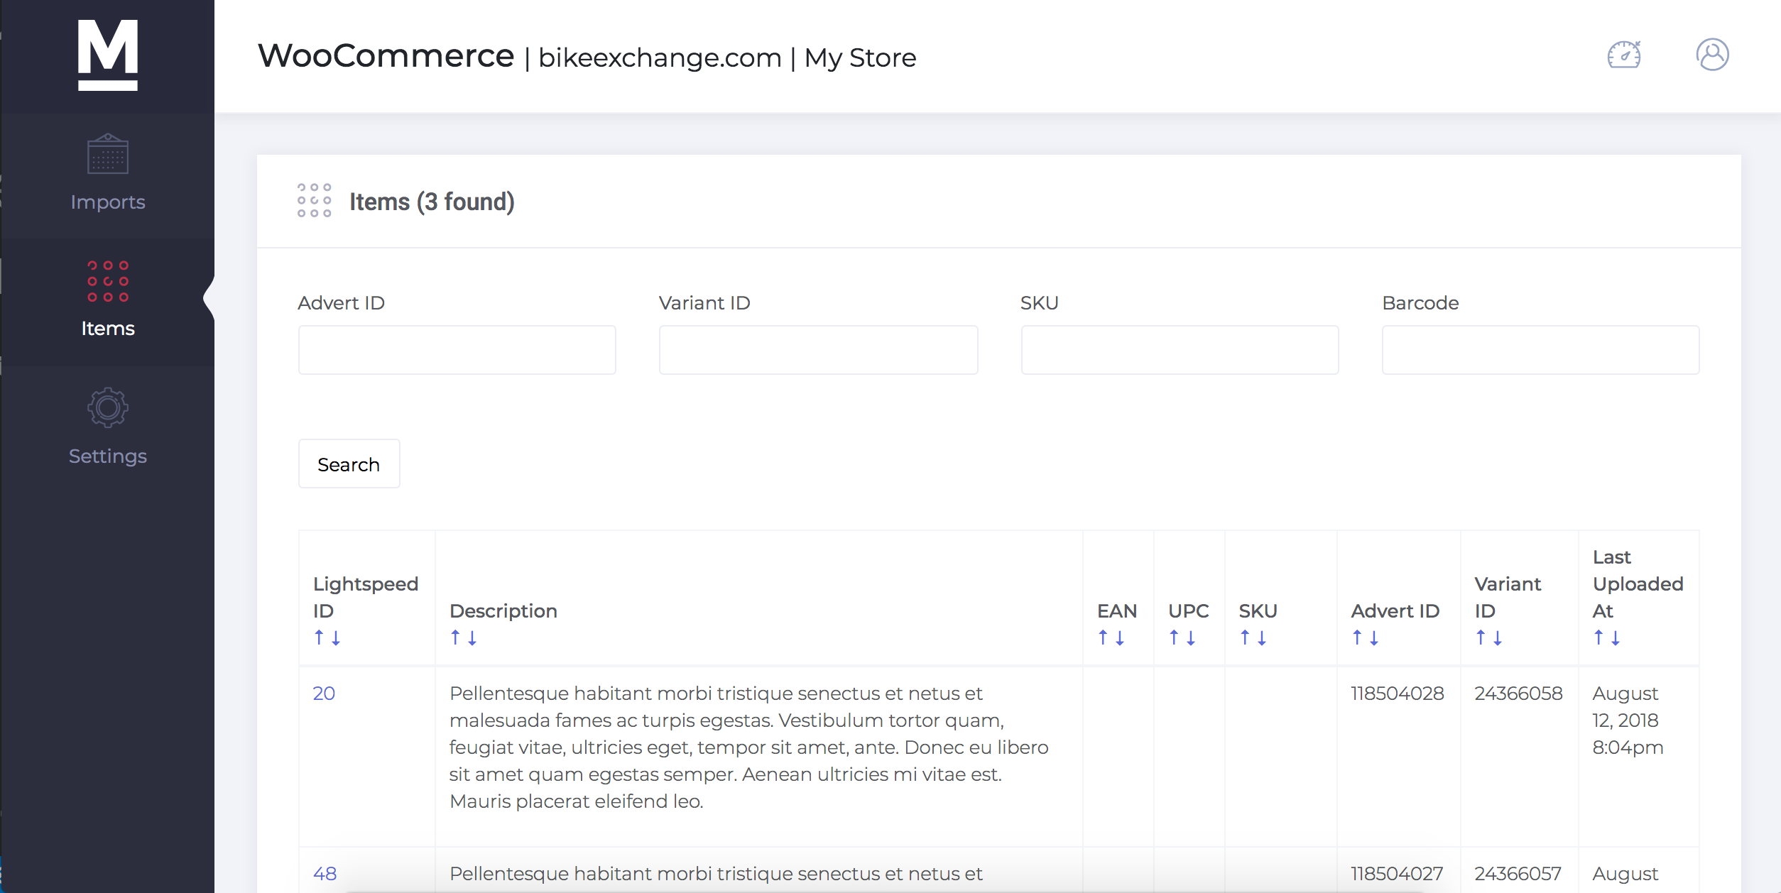Click the Barcode field label
Viewport: 1781px width, 893px height.
pos(1420,303)
